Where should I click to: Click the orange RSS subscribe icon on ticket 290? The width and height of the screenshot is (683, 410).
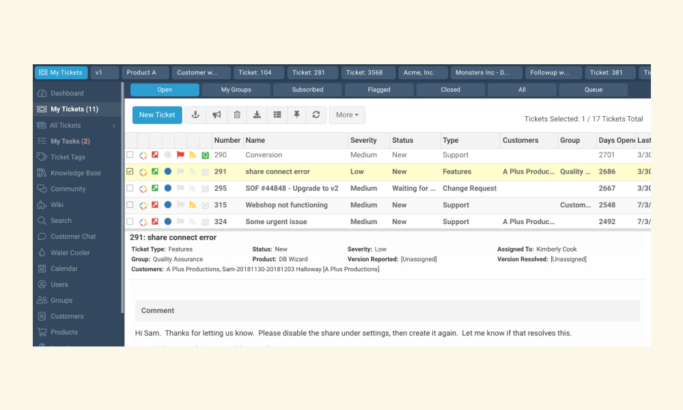tap(192, 154)
